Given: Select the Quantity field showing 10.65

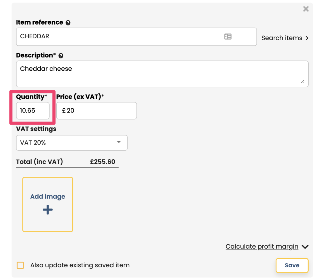Looking at the screenshot, I should [x=33, y=111].
